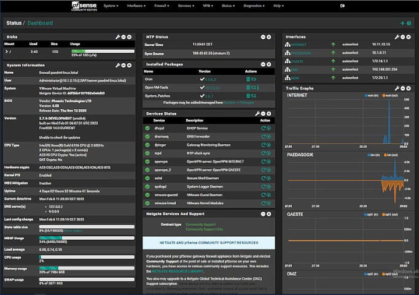Image resolution: width=419 pixels, height=295 pixels.
Task: Click trash icon for Open-VM-Tools package
Action: [248, 87]
